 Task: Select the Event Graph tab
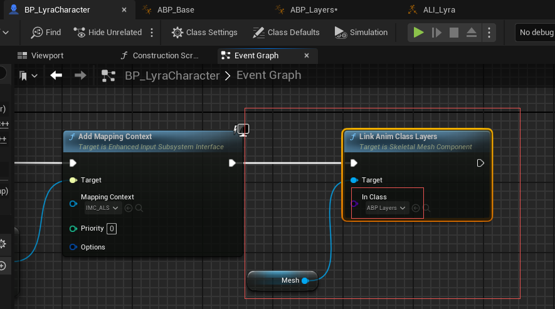(x=256, y=56)
